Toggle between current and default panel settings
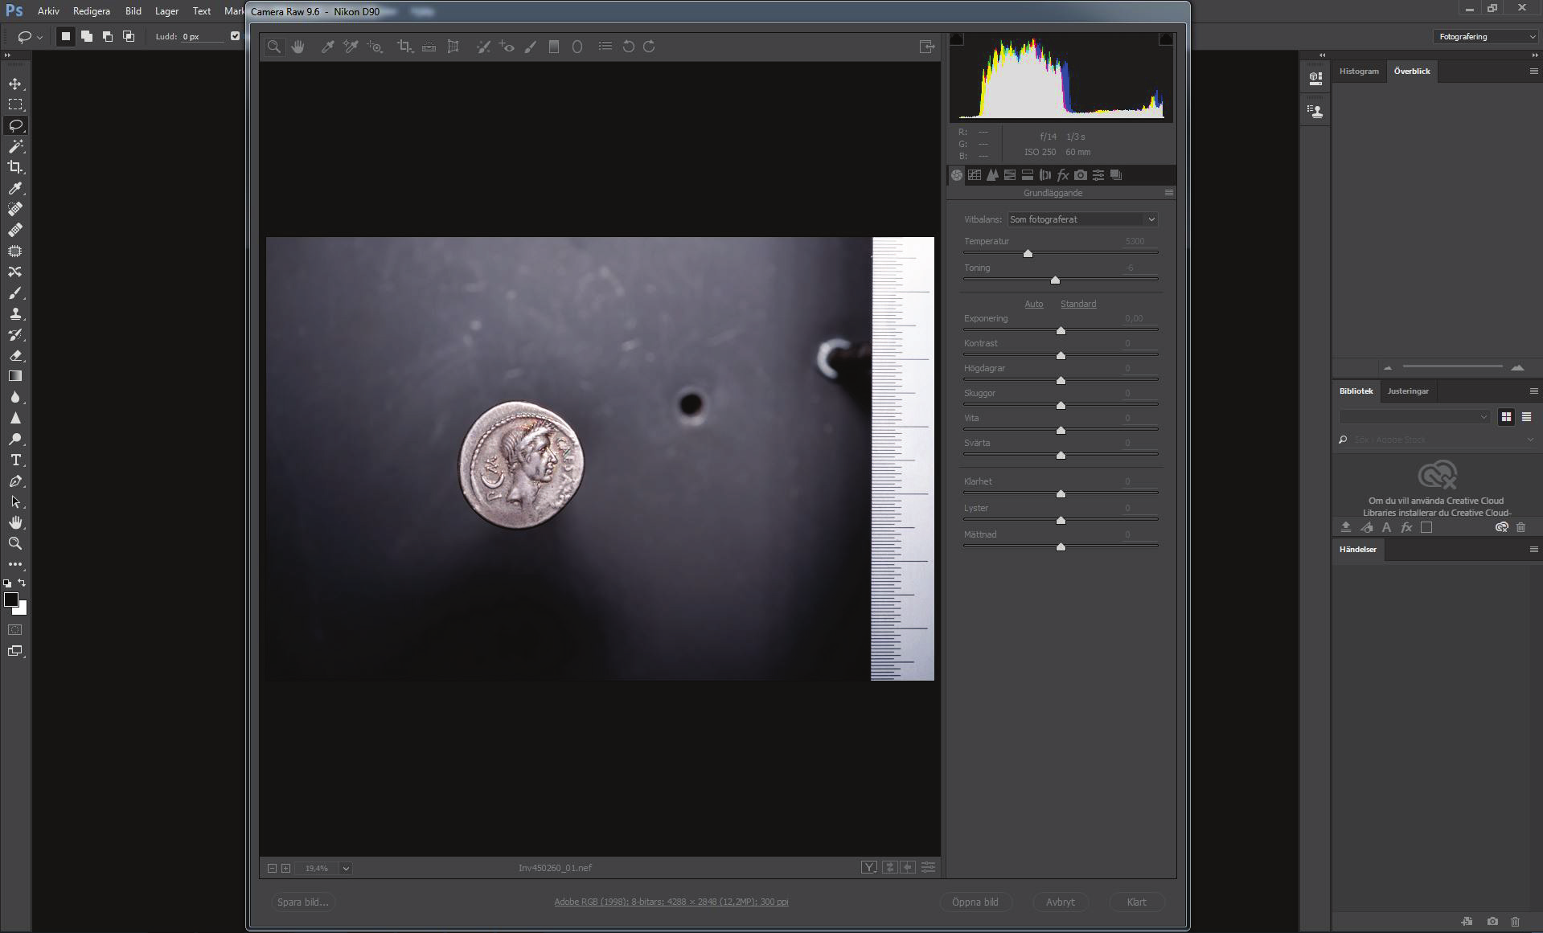 coord(929,867)
